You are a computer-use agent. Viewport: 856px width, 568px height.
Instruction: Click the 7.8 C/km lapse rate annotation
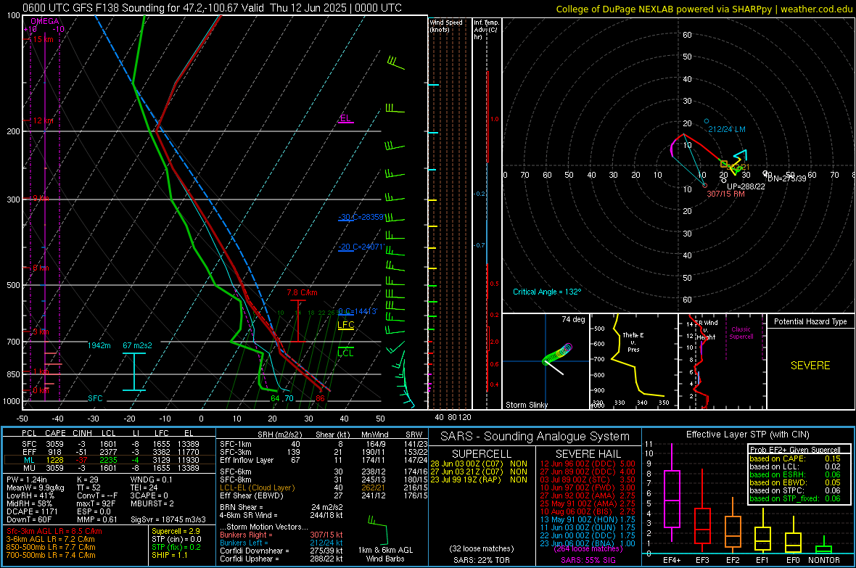[x=302, y=293]
